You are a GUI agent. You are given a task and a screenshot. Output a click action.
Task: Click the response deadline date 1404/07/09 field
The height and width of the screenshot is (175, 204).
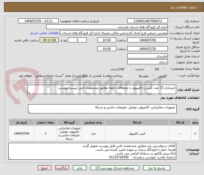click(x=148, y=40)
